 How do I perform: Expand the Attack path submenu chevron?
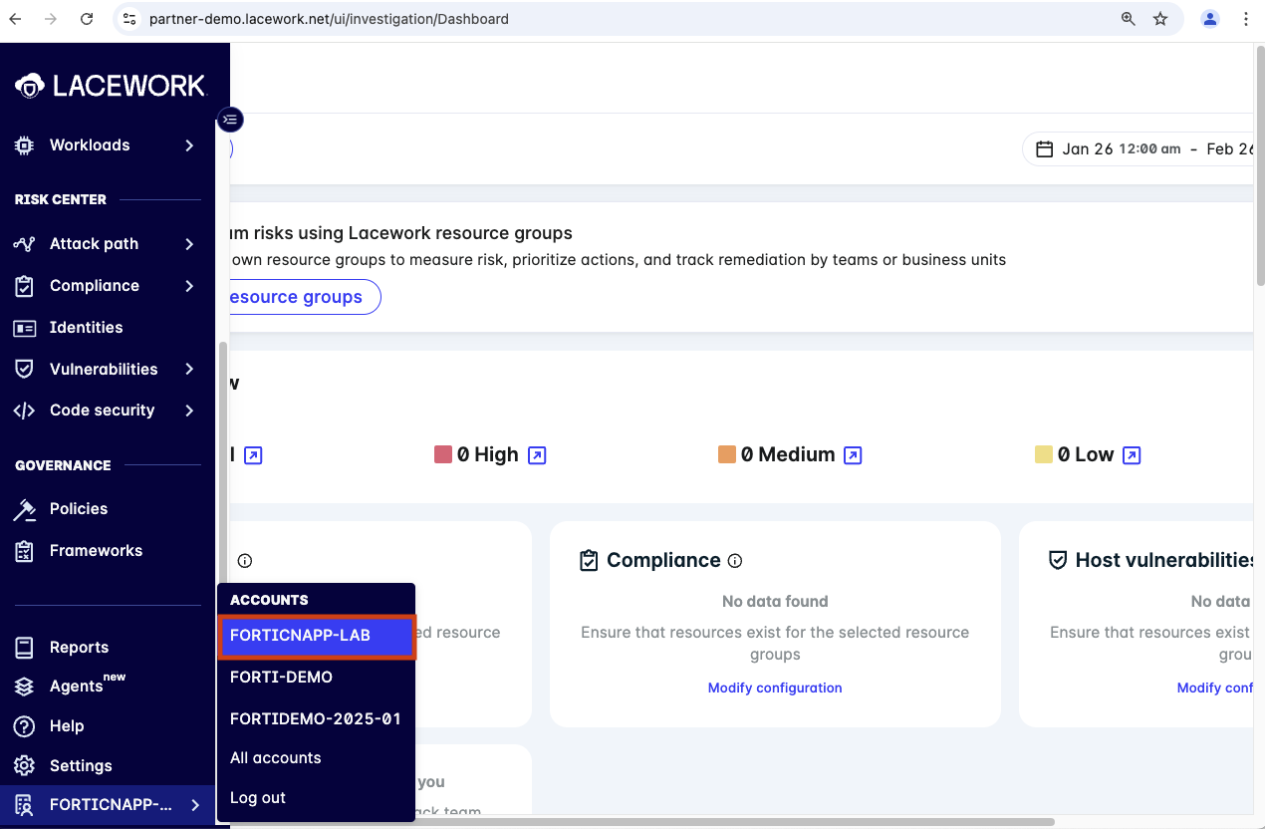189,244
